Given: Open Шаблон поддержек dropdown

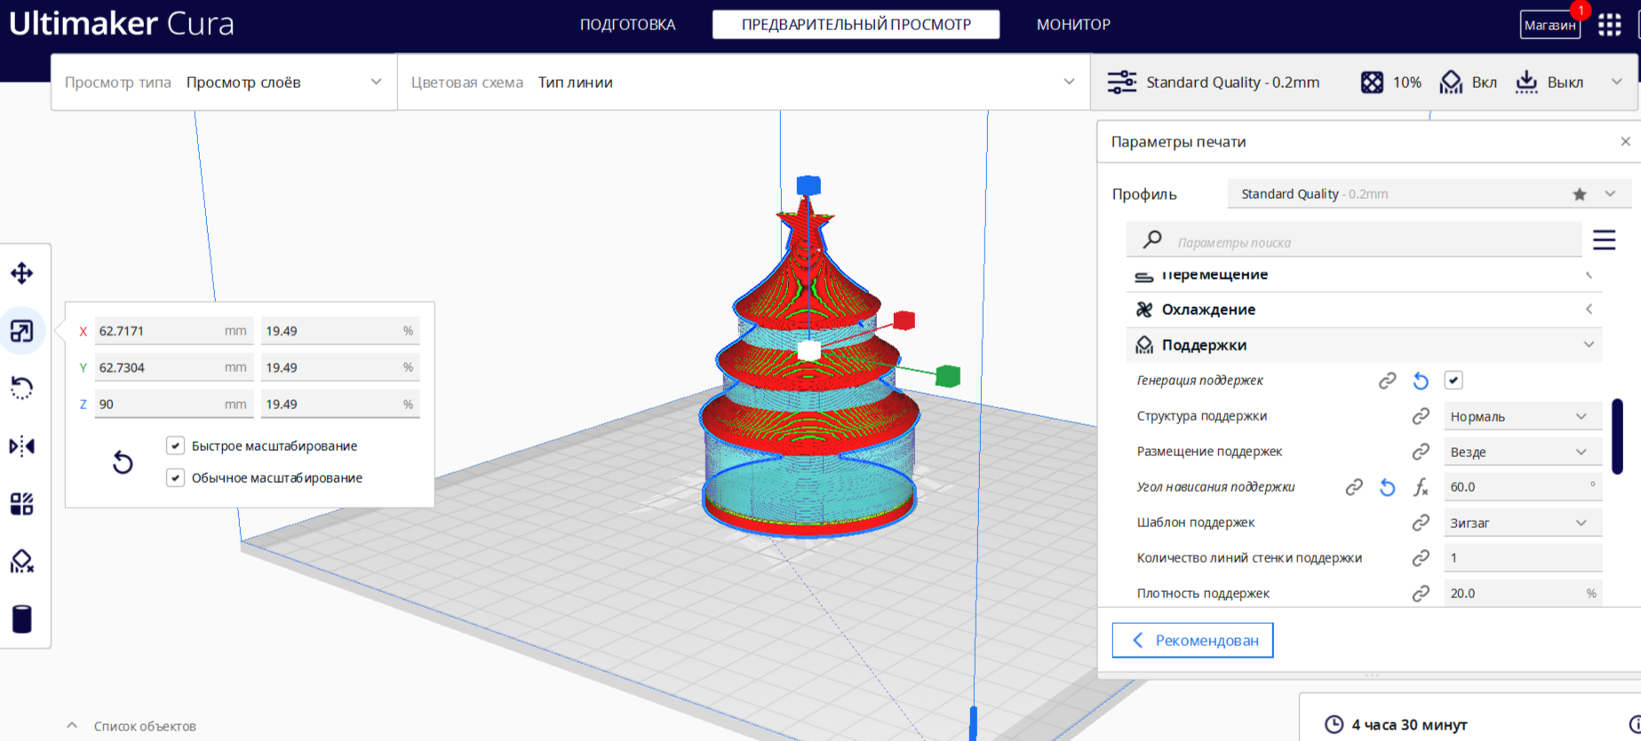Looking at the screenshot, I should pos(1522,523).
